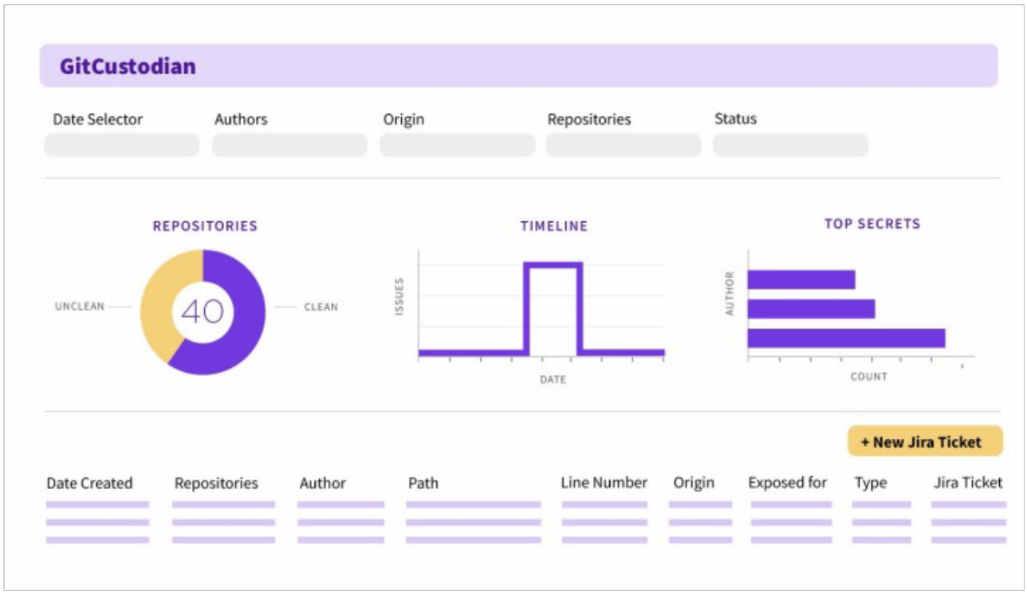Image resolution: width=1027 pixels, height=595 pixels.
Task: Expand the Repositories filter field
Action: (624, 145)
